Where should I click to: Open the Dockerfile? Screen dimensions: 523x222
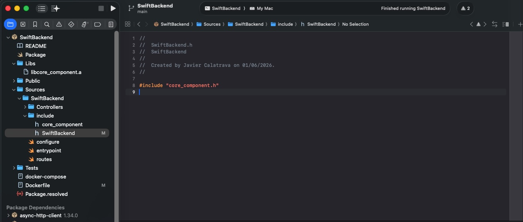pos(37,185)
